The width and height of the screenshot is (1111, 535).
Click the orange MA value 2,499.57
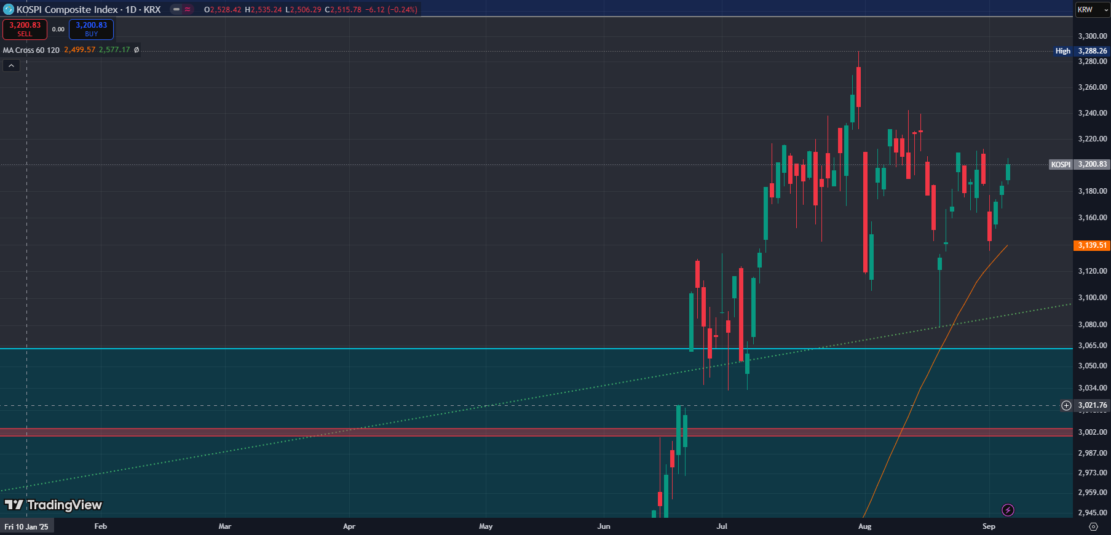coord(80,50)
